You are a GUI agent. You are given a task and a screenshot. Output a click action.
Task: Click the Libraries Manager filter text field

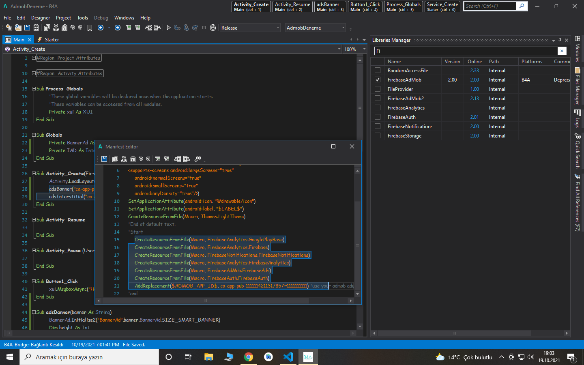[x=466, y=51]
